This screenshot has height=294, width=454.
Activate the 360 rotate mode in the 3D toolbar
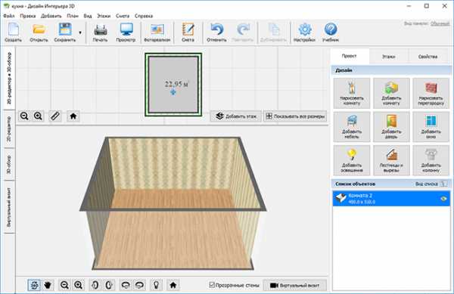(34, 285)
